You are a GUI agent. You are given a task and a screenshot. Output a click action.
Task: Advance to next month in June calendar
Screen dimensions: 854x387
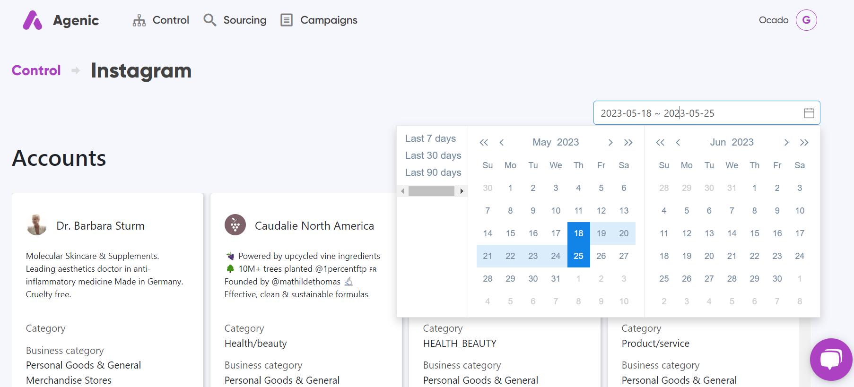pos(786,143)
